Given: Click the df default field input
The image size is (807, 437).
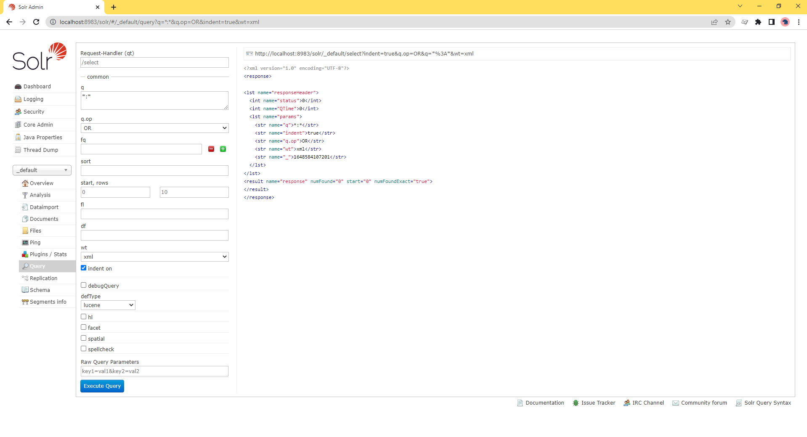Looking at the screenshot, I should coord(154,235).
